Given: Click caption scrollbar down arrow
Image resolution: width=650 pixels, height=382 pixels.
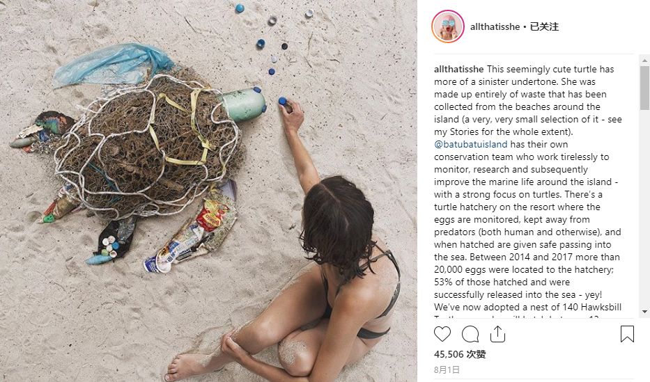Looking at the screenshot, I should pos(644,311).
